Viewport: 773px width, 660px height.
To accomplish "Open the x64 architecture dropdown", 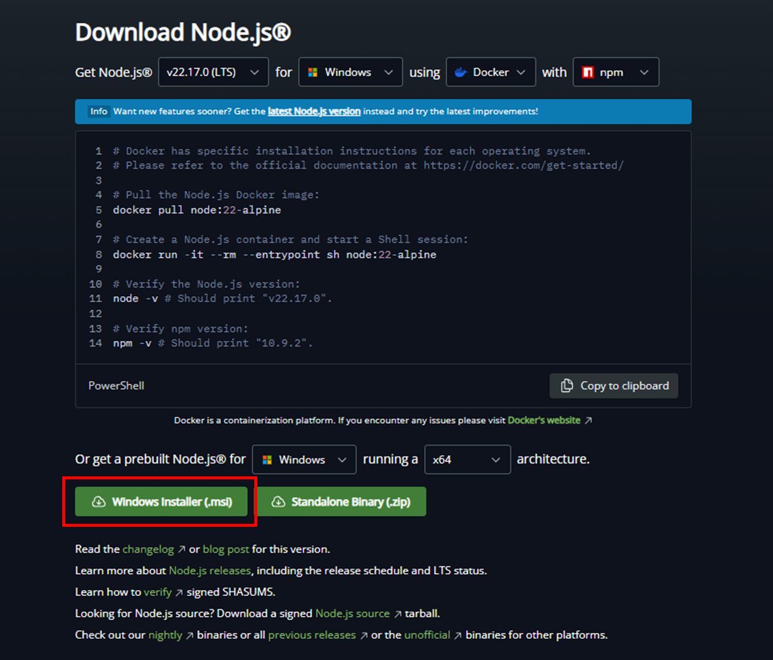I will point(468,459).
